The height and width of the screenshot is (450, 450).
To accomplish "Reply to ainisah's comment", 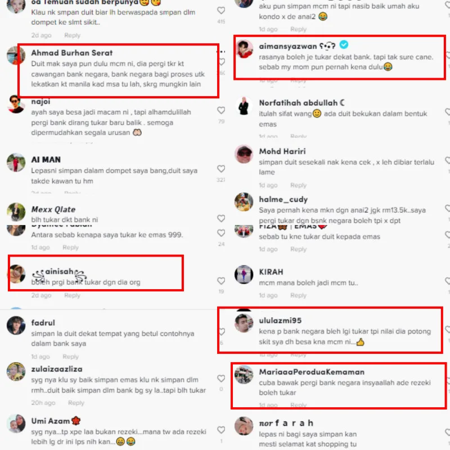I will [x=73, y=295].
